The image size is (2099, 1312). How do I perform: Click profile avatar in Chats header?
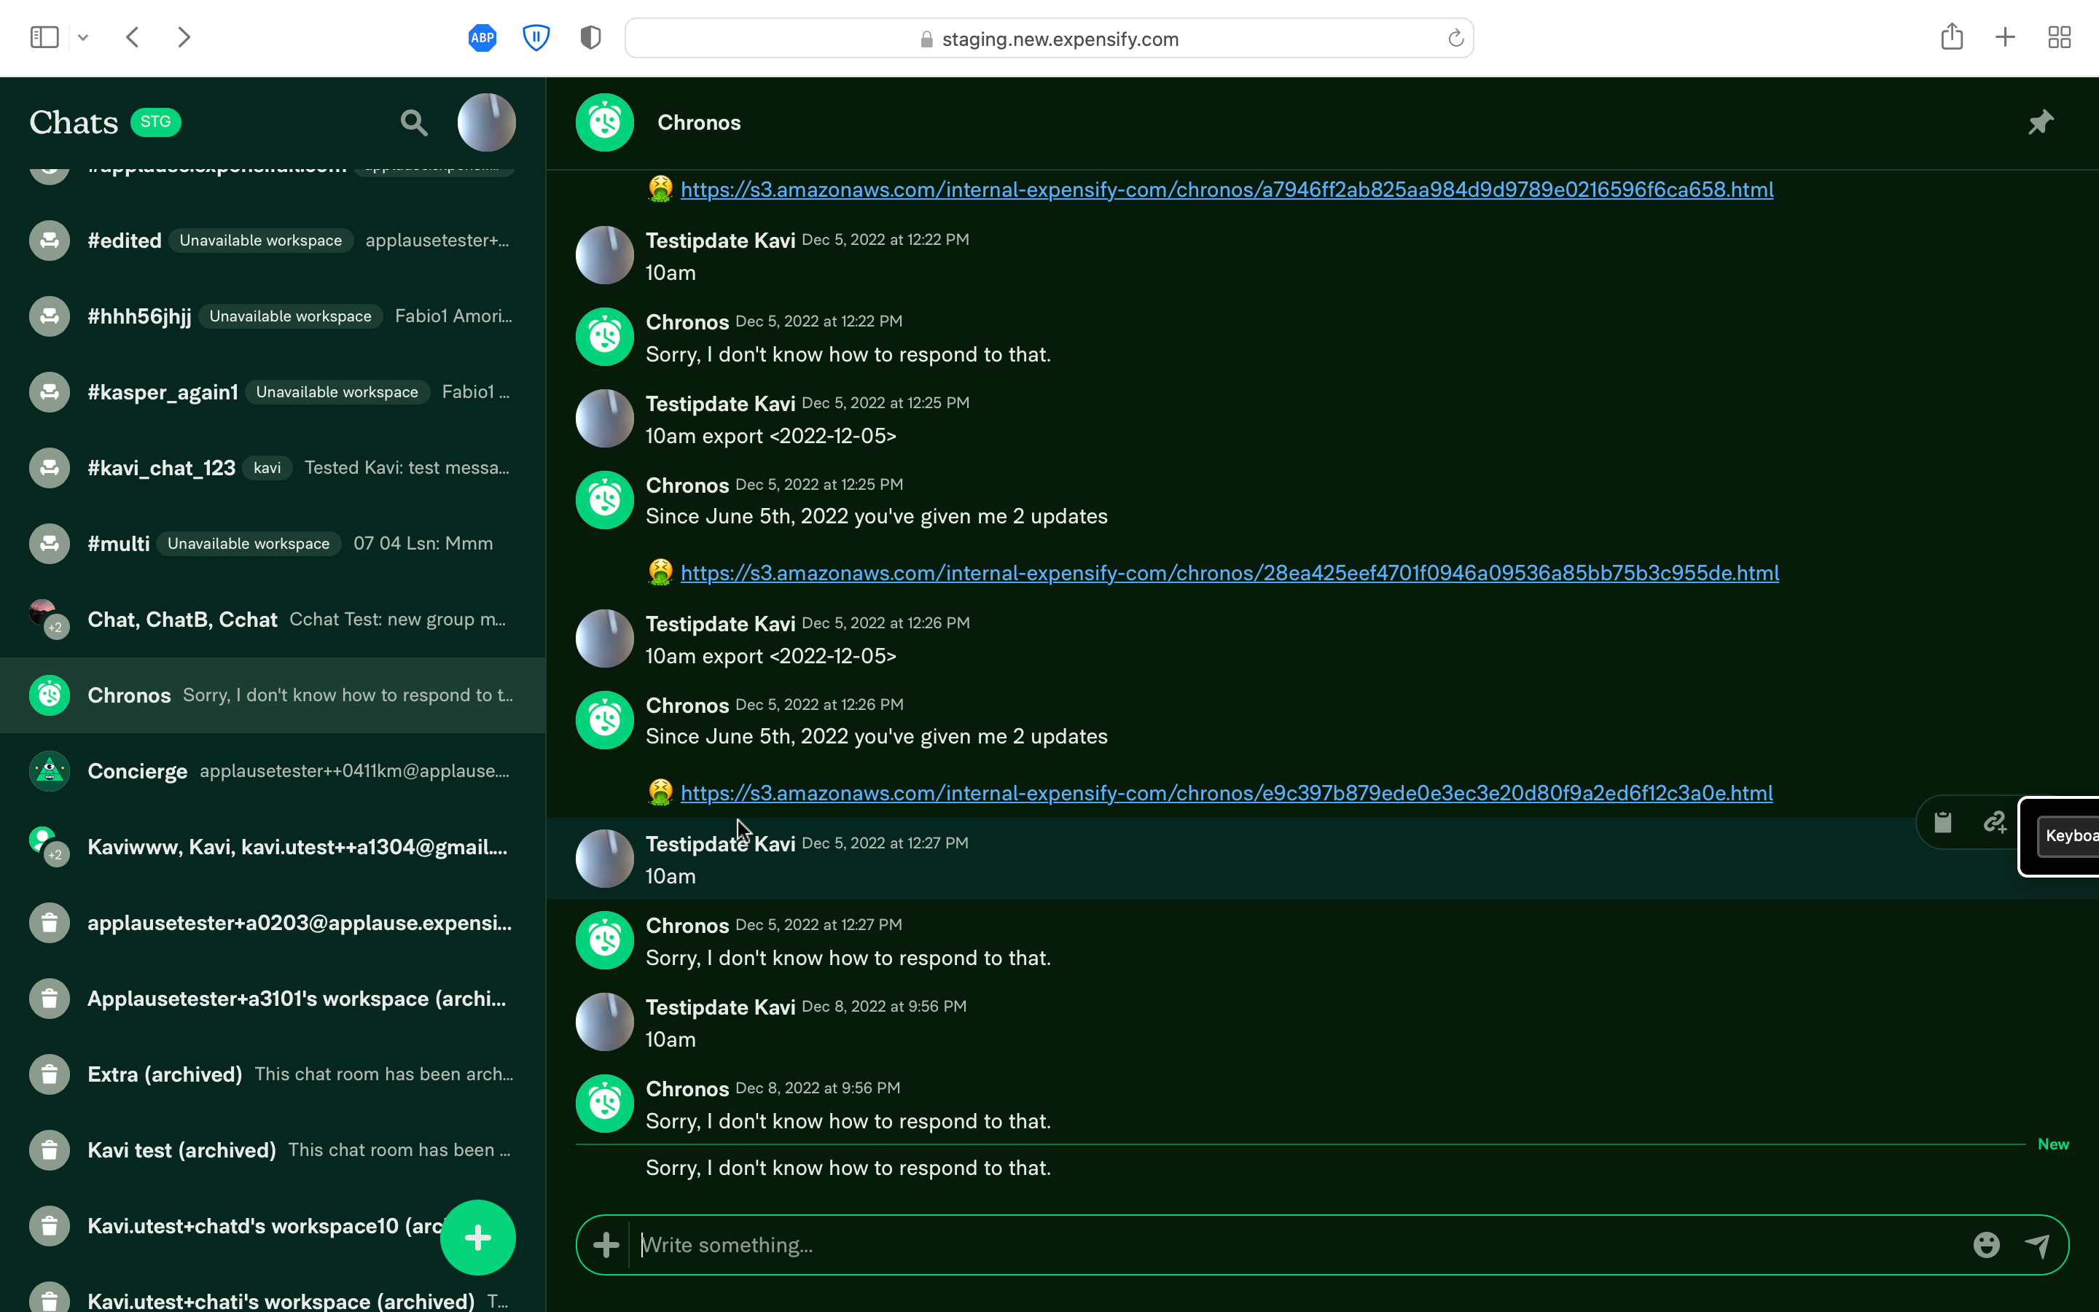pyautogui.click(x=487, y=122)
